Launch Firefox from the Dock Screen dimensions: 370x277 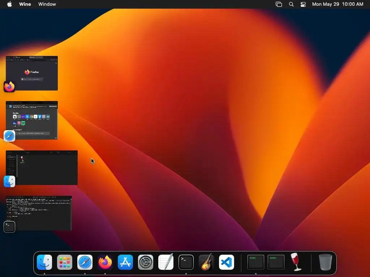(105, 262)
